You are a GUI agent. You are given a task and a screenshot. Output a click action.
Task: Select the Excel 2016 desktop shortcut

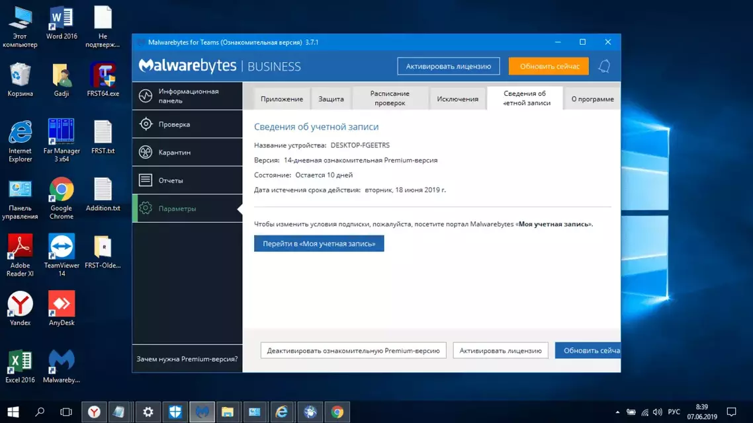coord(20,366)
